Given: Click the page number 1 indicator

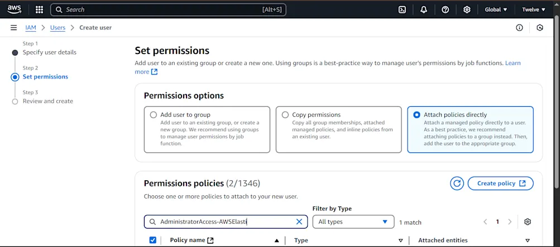Looking at the screenshot, I should coord(497,222).
